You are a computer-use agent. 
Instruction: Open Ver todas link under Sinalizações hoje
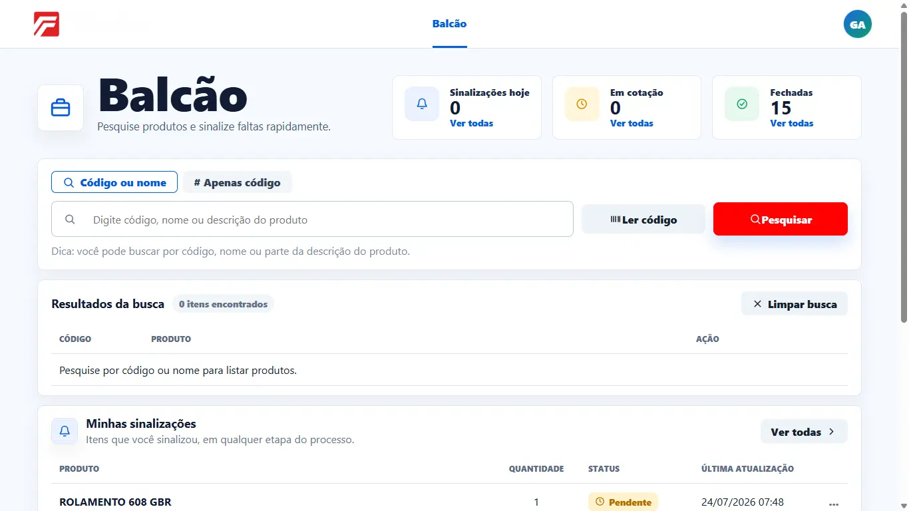471,123
